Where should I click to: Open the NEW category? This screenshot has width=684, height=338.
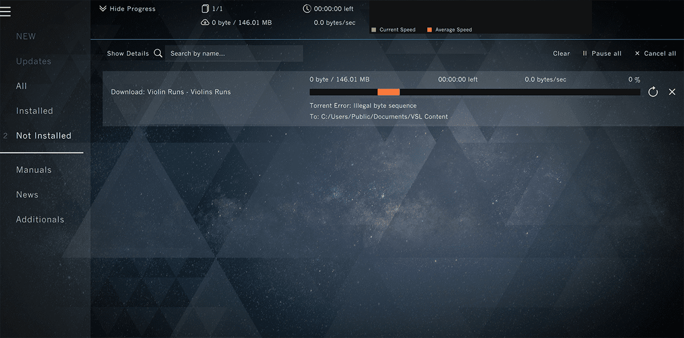[x=26, y=37]
